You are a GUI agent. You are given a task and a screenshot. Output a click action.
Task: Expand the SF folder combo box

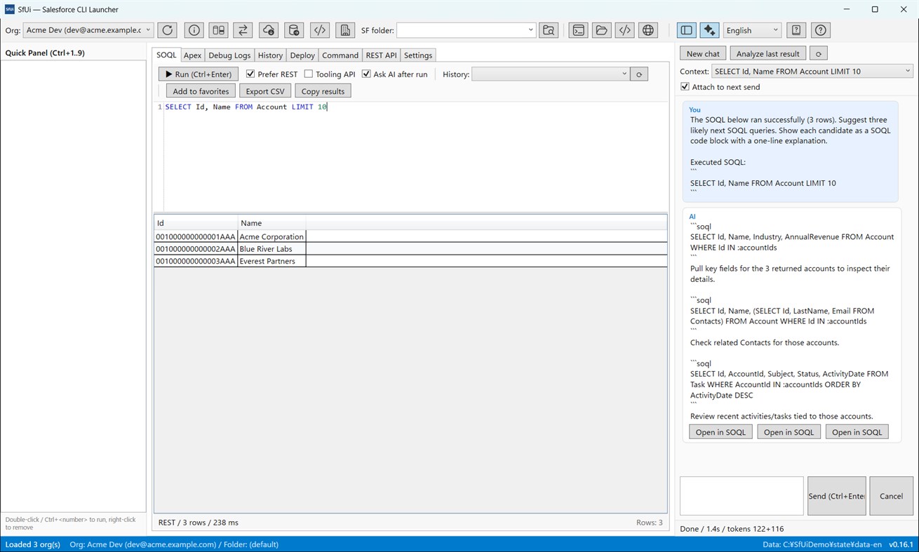pyautogui.click(x=467, y=30)
